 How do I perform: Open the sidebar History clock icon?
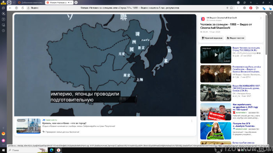(x=3, y=31)
